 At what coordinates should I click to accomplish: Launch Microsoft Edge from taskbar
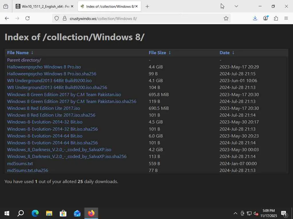click(x=35, y=213)
